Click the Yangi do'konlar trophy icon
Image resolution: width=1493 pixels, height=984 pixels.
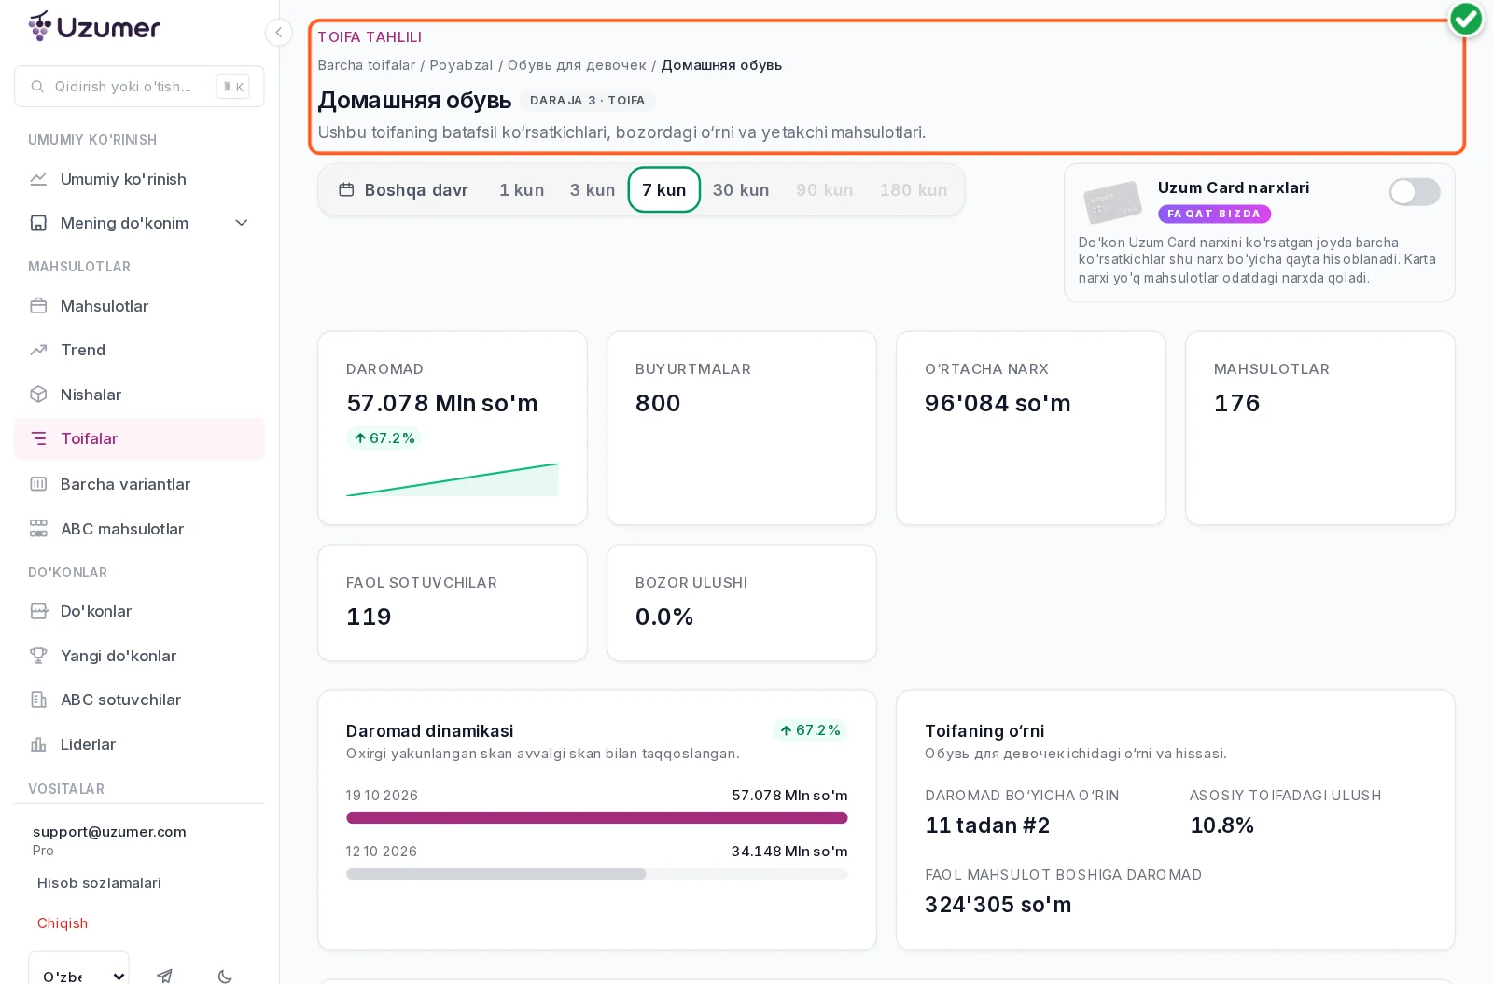(x=38, y=656)
